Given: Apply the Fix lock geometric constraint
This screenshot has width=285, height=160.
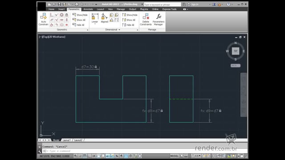Looking at the screenshot, I should click(67, 15).
